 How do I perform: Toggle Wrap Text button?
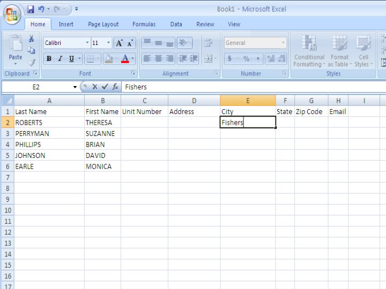(x=208, y=43)
